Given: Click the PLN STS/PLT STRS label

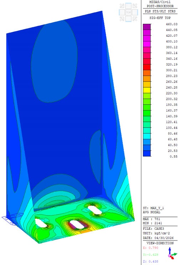Looking at the screenshot, I should point(160,11).
